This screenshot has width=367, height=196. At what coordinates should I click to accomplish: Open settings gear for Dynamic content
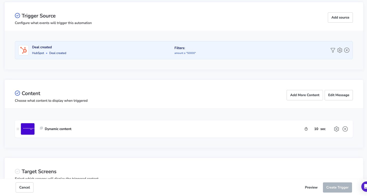tap(336, 129)
